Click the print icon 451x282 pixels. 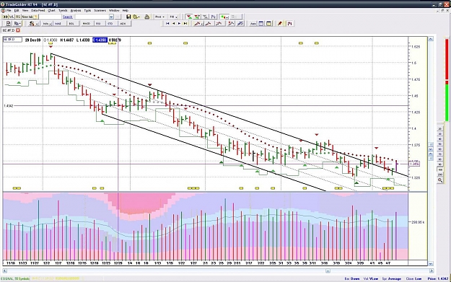pos(147,17)
